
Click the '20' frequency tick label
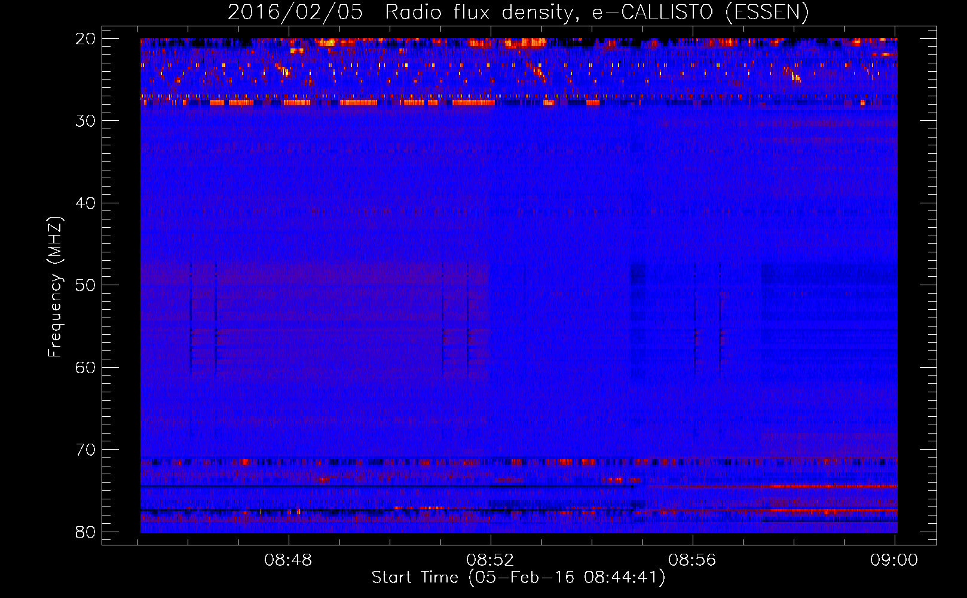coord(87,39)
